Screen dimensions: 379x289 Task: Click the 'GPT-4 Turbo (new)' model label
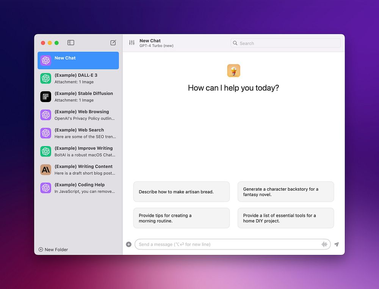pyautogui.click(x=157, y=46)
